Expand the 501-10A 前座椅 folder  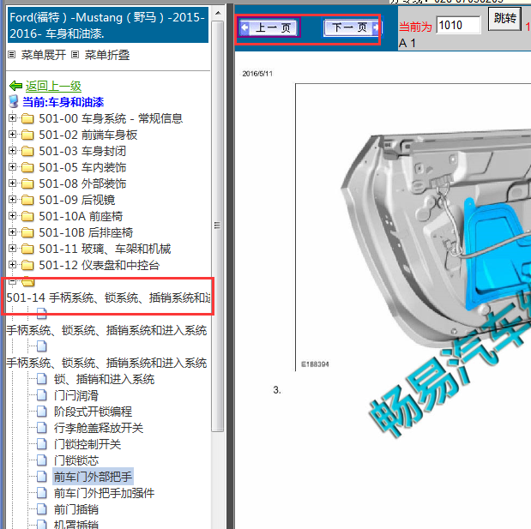coord(13,215)
